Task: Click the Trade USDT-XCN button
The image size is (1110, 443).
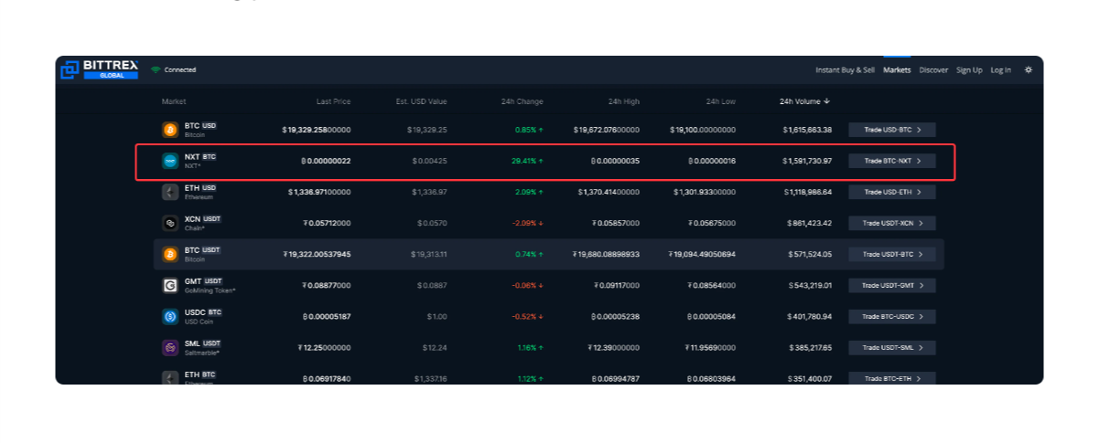Action: pyautogui.click(x=892, y=223)
